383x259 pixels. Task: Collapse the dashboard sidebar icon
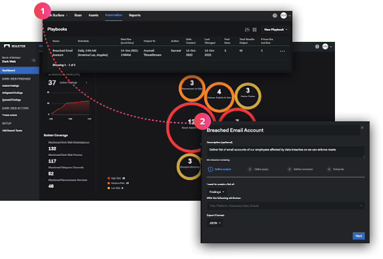33,60
